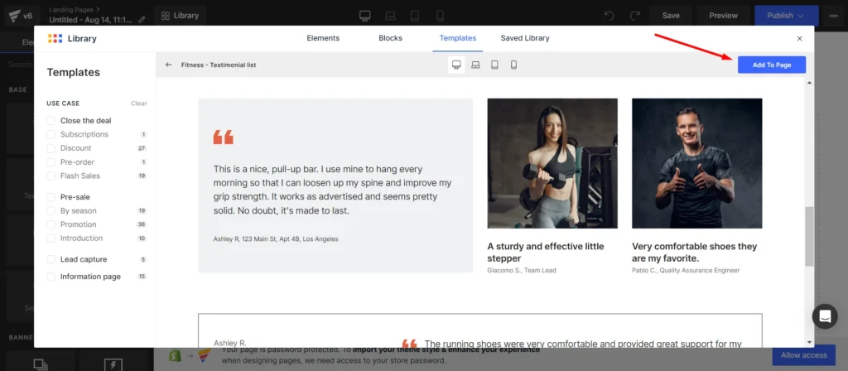Screen dimensions: 848x371
Task: Click Clear to reset use case filters
Action: click(x=138, y=104)
